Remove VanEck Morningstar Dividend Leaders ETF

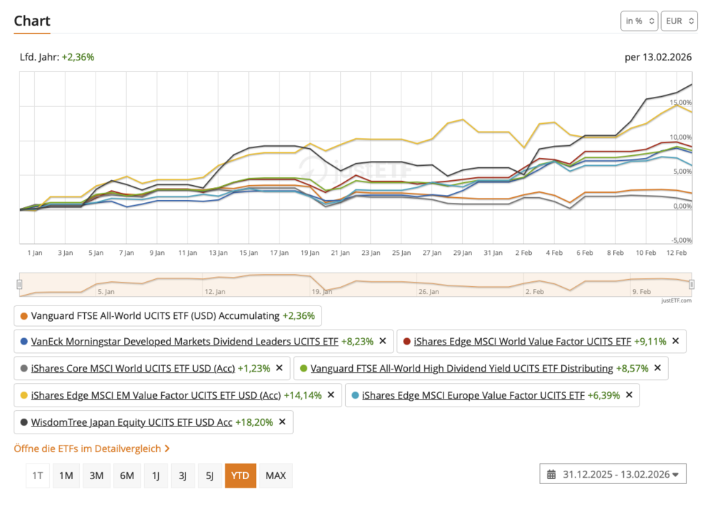pyautogui.click(x=383, y=341)
